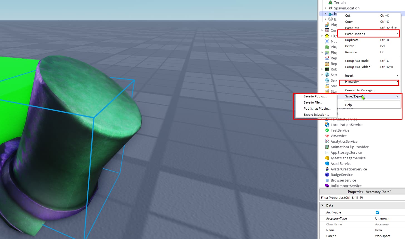The image size is (405, 239).
Task: Select the BadgeService icon
Action: pos(327,175)
